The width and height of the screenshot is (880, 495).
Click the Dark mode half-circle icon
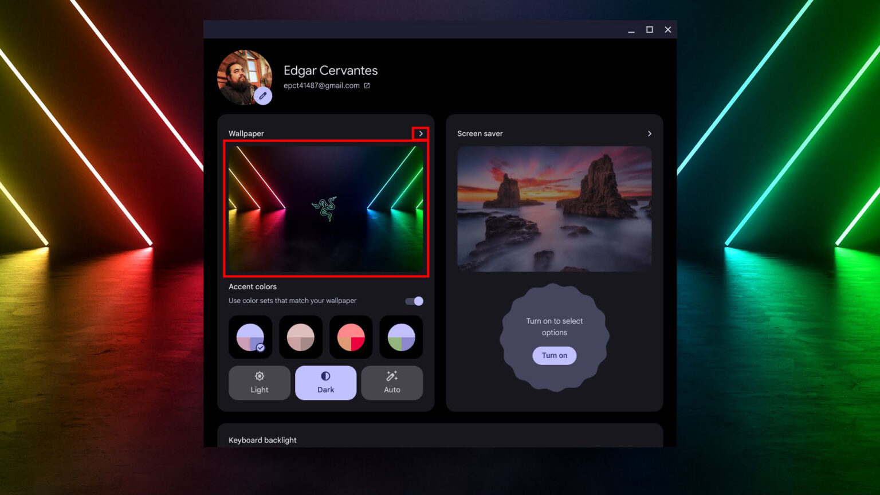[x=325, y=376]
